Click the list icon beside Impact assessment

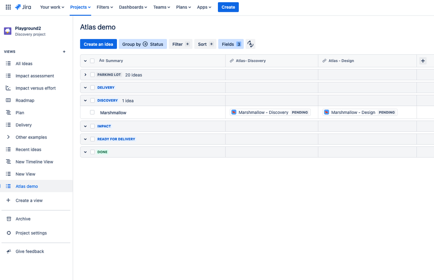click(8, 76)
